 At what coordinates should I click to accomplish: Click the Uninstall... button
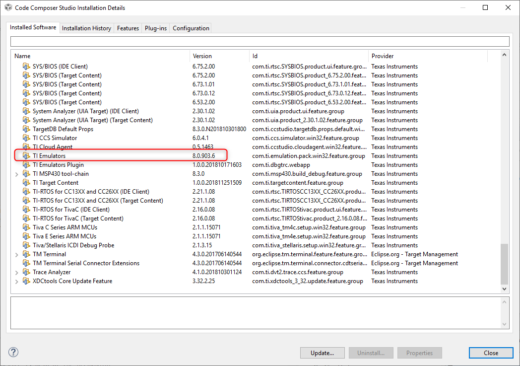[x=371, y=353]
